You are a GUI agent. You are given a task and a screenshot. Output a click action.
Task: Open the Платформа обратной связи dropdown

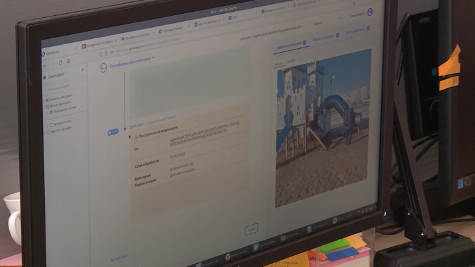tap(132, 61)
